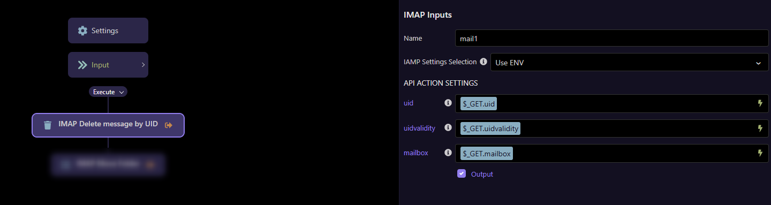The width and height of the screenshot is (771, 205).
Task: Click the $_GET.uid value tag
Action: pos(479,103)
